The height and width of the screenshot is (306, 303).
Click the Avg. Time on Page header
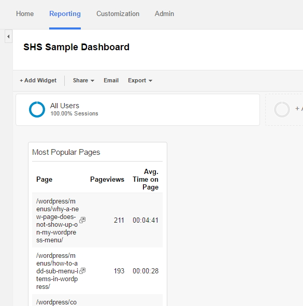(146, 179)
